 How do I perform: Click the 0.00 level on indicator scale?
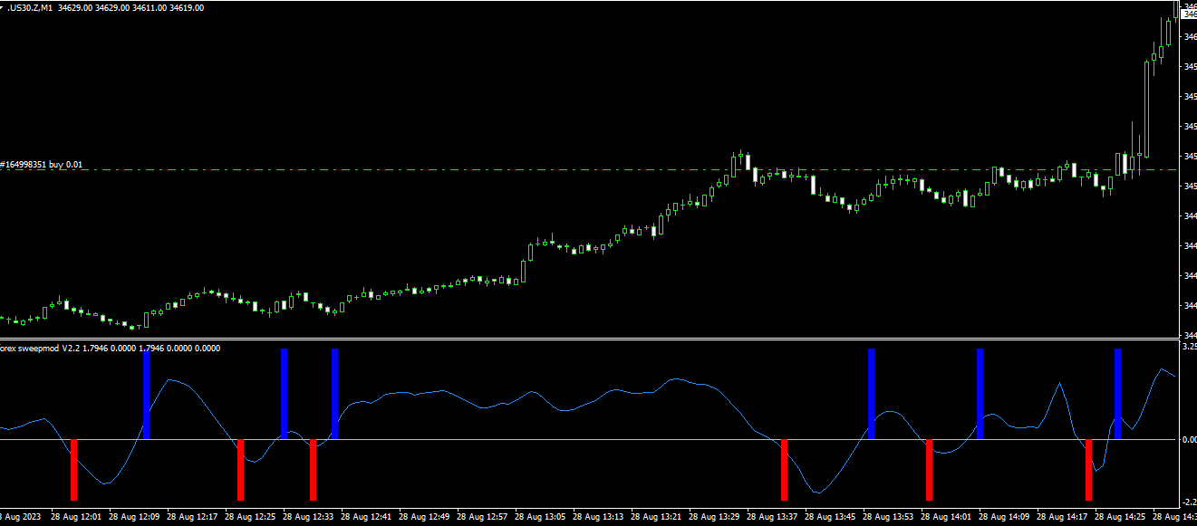1189,440
